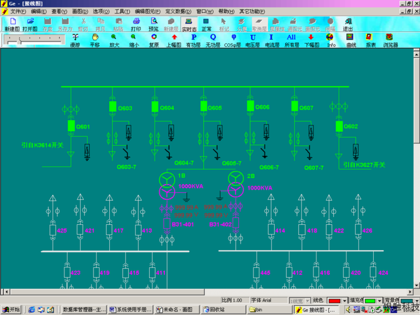Open the 曲线 (curve) view icon
The image size is (420, 315).
pyautogui.click(x=351, y=40)
